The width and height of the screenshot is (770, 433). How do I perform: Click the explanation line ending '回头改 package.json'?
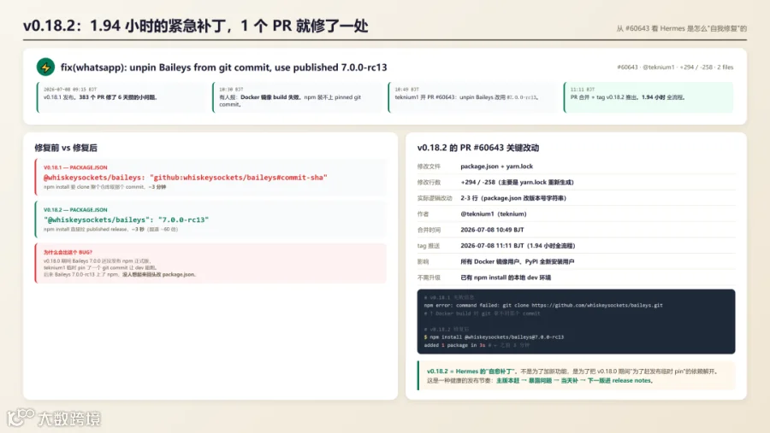coord(119,275)
